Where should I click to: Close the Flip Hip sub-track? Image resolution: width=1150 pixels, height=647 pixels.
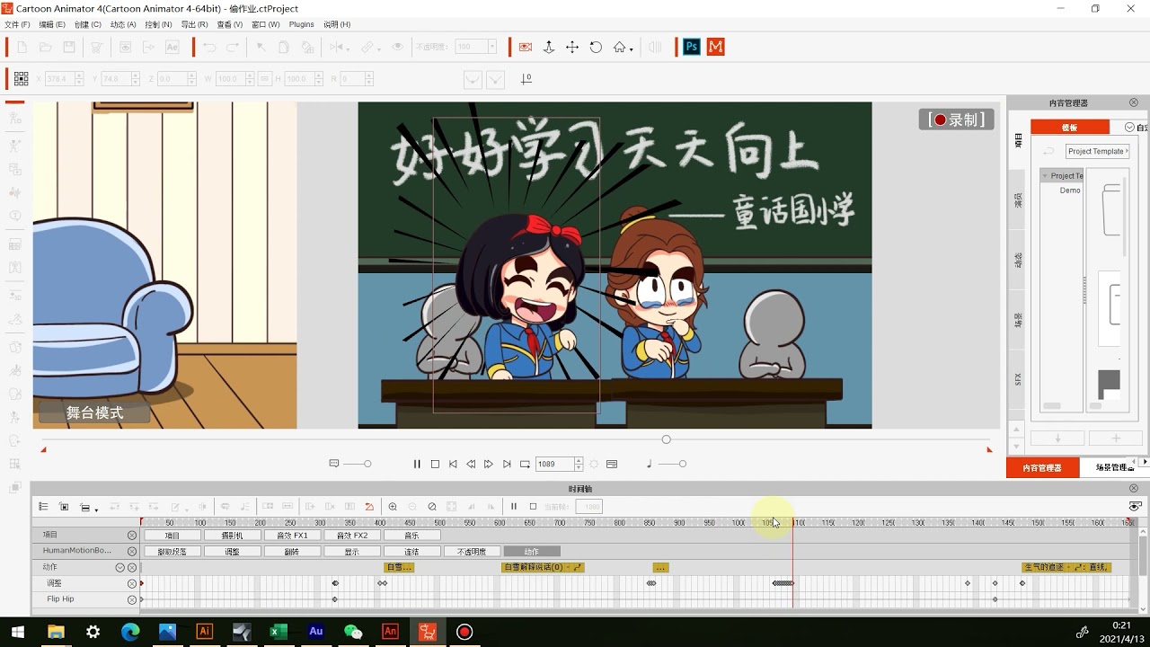pos(132,599)
